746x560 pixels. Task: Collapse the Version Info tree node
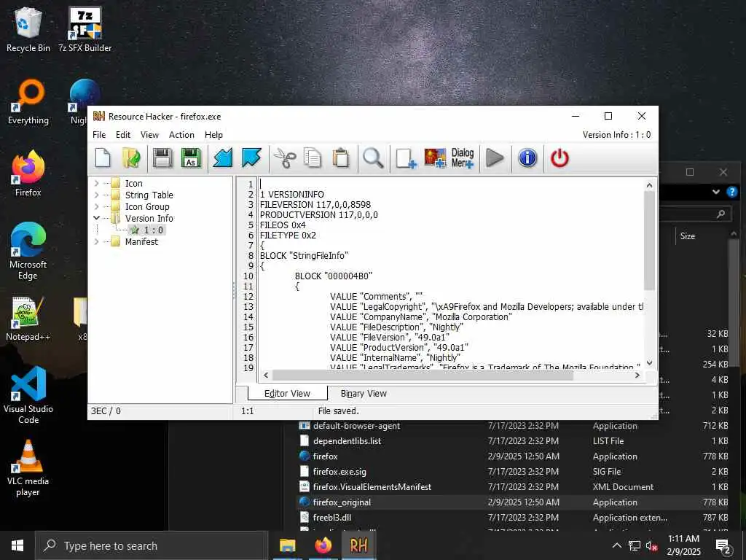pos(97,218)
